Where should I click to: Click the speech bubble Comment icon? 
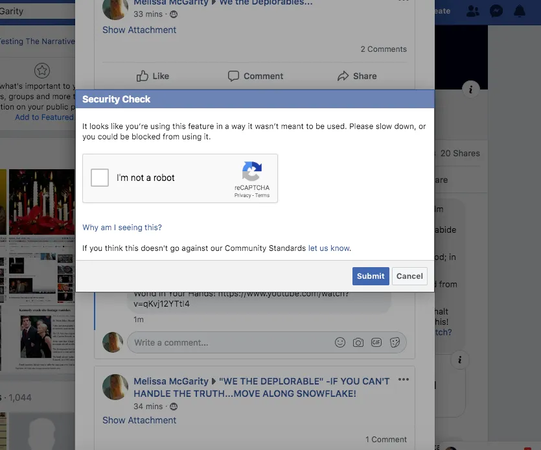pos(233,76)
